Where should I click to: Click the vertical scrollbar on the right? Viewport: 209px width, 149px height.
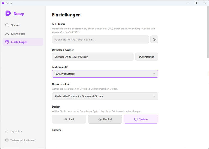(208, 32)
